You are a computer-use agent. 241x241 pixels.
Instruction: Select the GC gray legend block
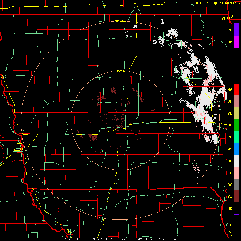click(x=236, y=184)
